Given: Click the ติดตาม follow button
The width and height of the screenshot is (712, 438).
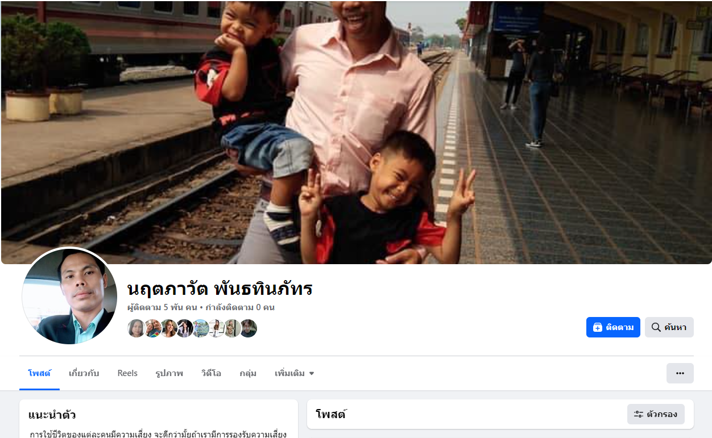Looking at the screenshot, I should 613,327.
